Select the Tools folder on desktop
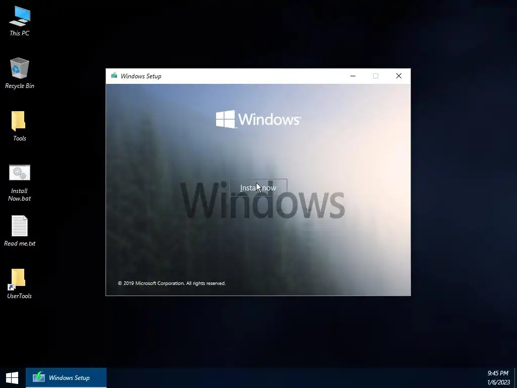 (x=20, y=126)
